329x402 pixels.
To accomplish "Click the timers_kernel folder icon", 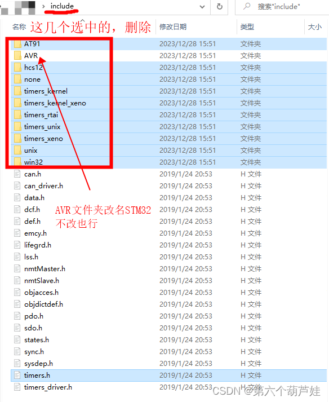I will (x=17, y=91).
